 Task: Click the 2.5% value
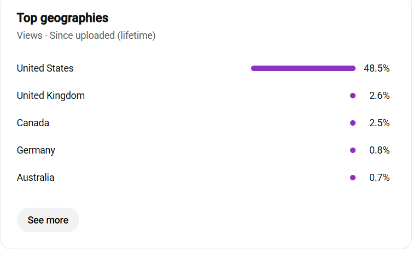coord(379,123)
